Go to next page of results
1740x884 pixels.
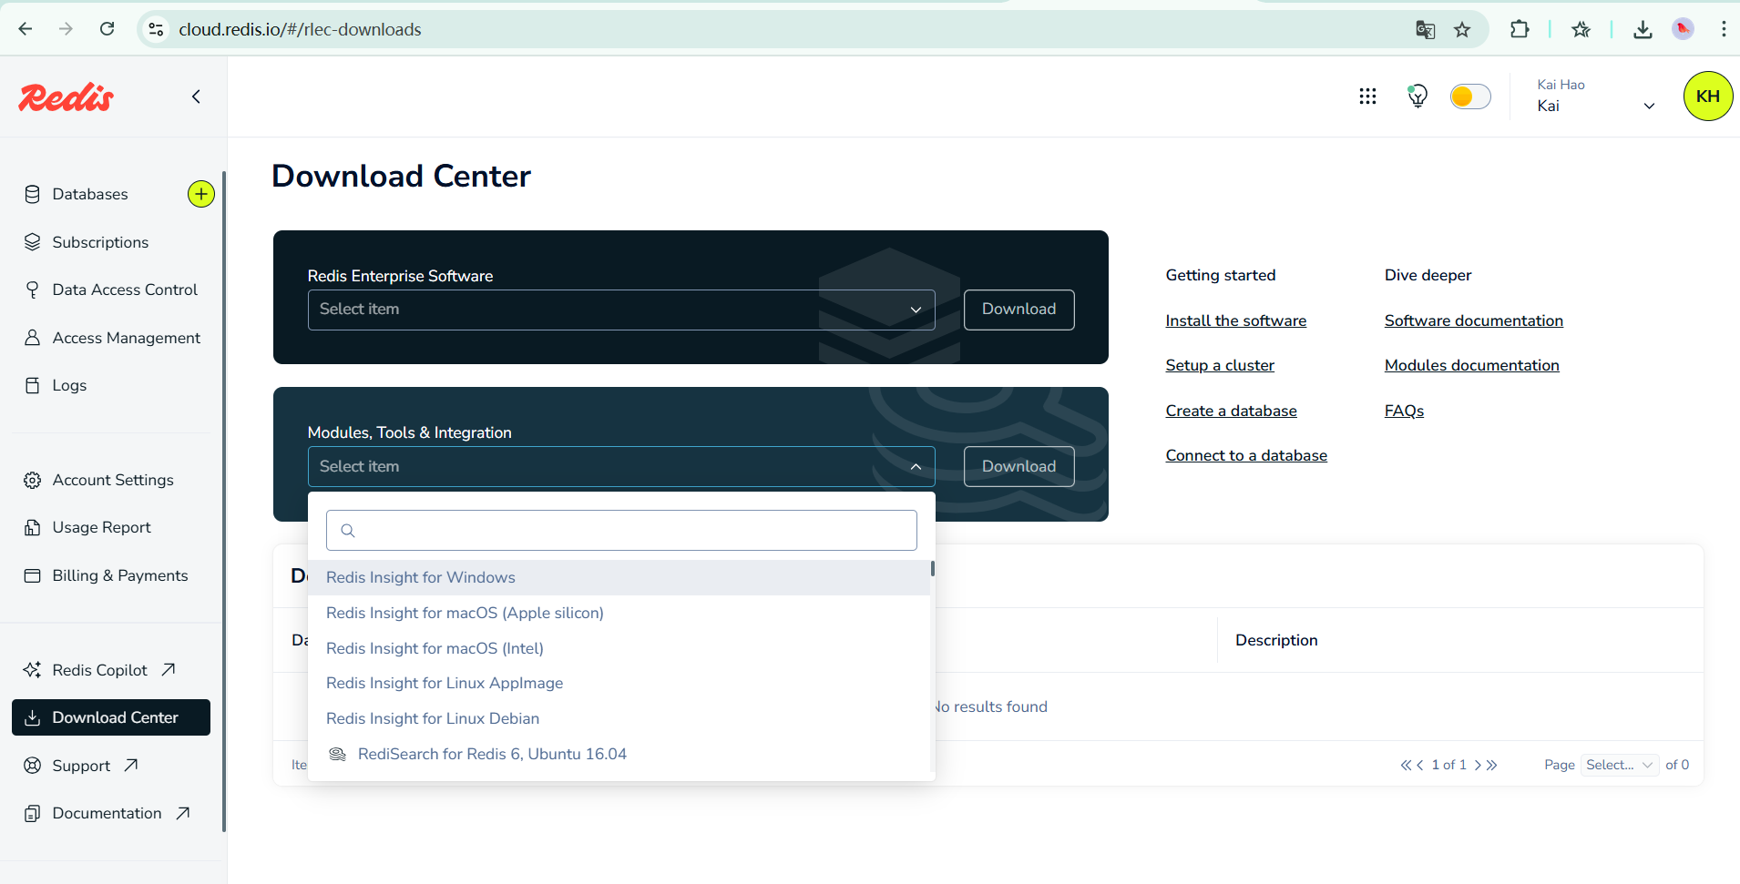pos(1478,765)
